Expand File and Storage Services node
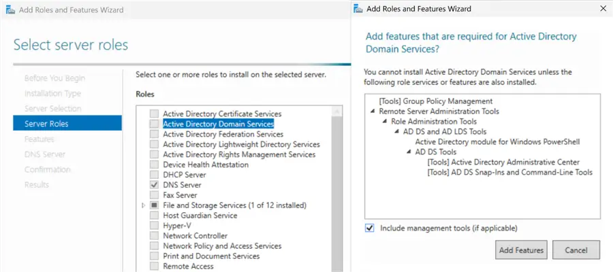 click(144, 205)
